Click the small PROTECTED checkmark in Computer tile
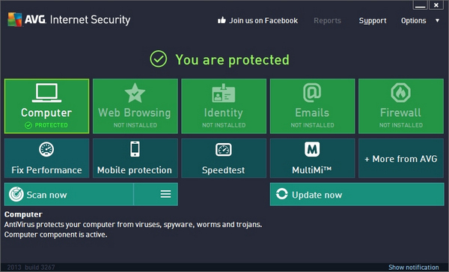 coord(28,125)
